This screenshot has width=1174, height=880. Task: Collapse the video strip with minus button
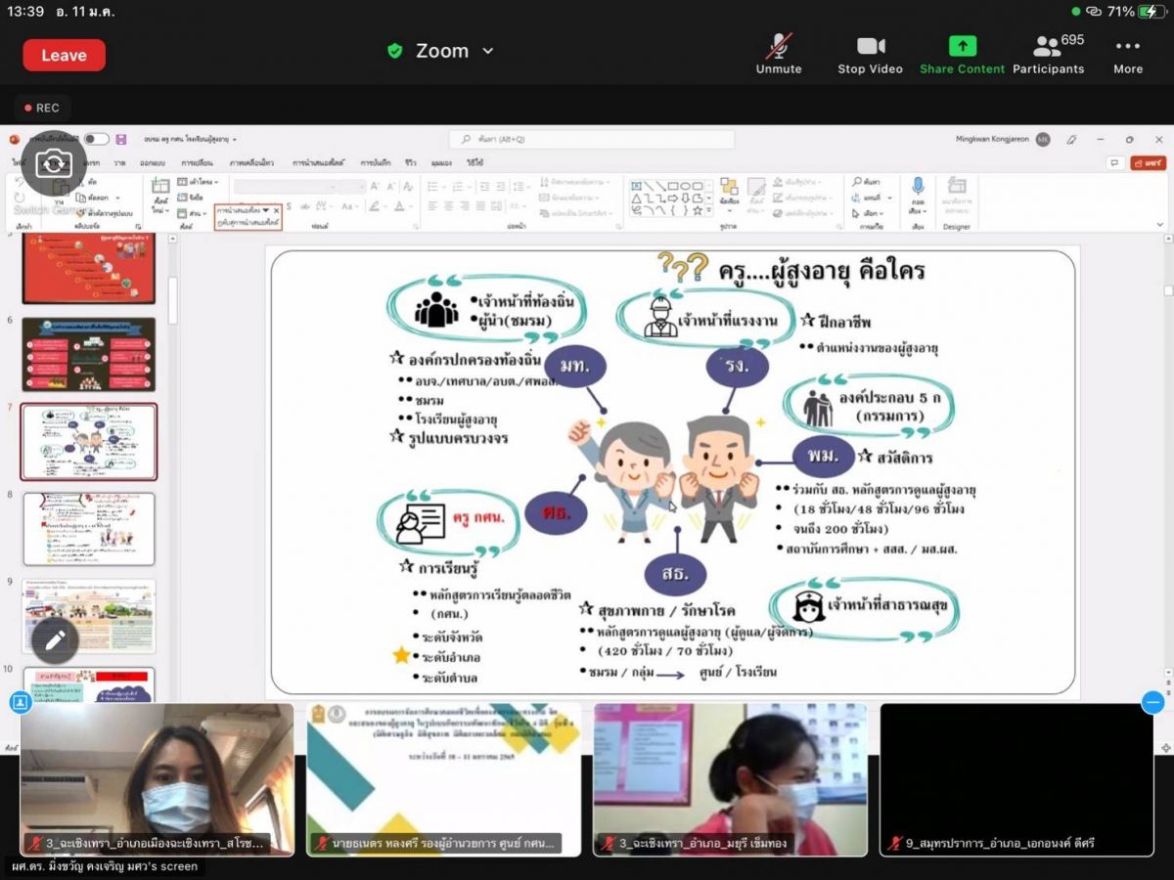(1153, 702)
